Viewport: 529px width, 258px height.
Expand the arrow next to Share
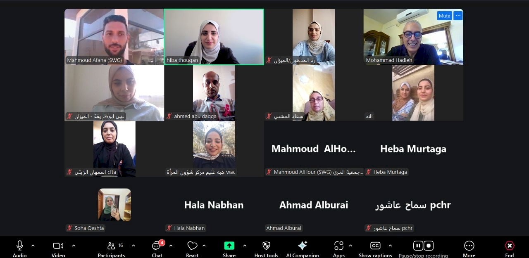(245, 246)
